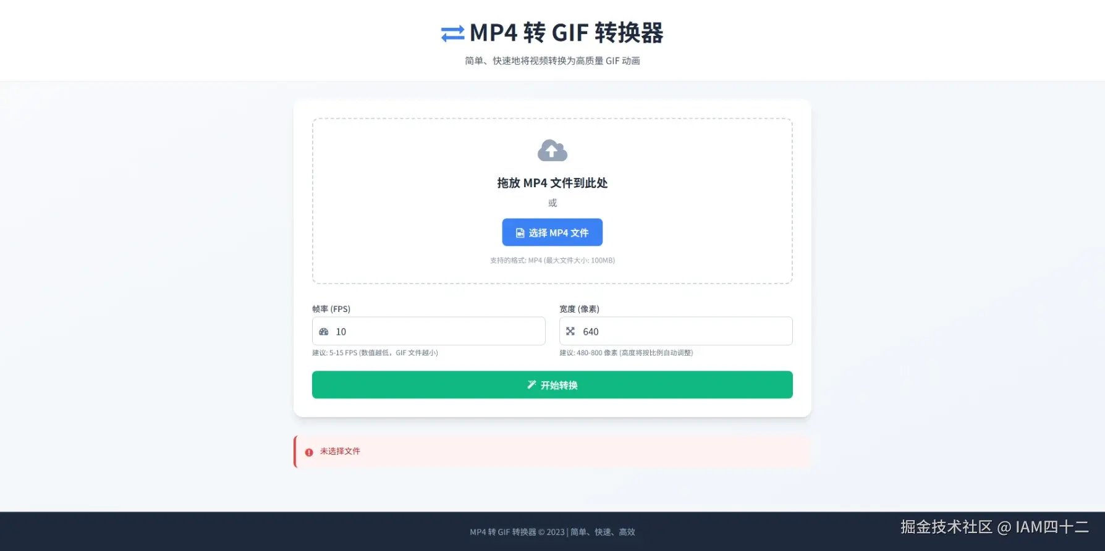Focus the 帧率 (FPS) input field
Viewport: 1105px width, 551px height.
(x=429, y=331)
